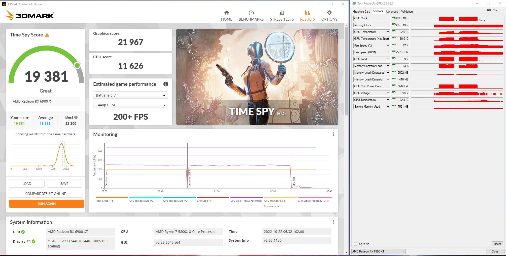The image size is (506, 256).
Task: Switch to the Sensors tab in GPU-Z
Action: pyautogui.click(x=378, y=11)
